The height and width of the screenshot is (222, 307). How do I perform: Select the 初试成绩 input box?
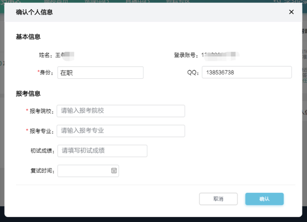[x=102, y=151]
